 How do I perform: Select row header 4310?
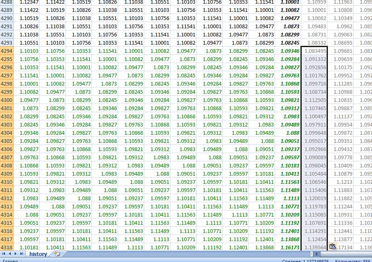[x=7, y=182]
